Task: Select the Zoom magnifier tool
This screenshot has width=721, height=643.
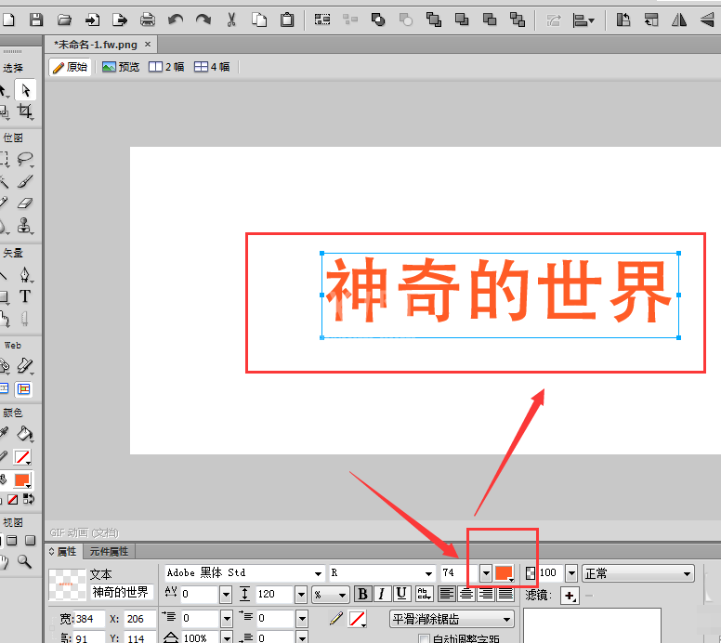Action: pyautogui.click(x=24, y=562)
